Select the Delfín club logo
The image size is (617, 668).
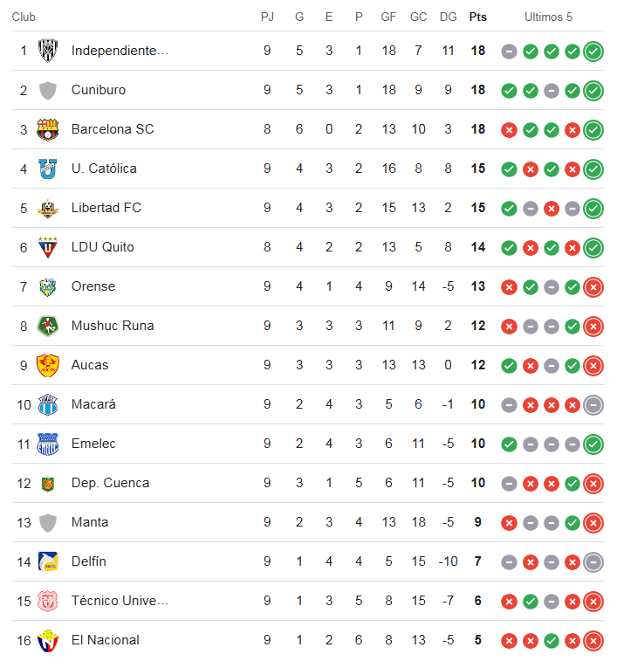pos(48,562)
